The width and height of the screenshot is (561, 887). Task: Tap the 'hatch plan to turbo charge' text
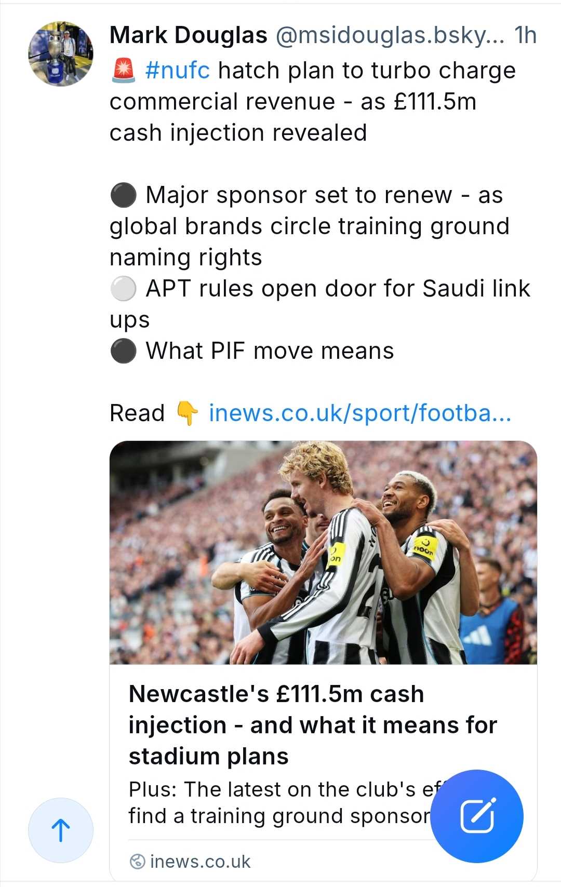(x=366, y=71)
